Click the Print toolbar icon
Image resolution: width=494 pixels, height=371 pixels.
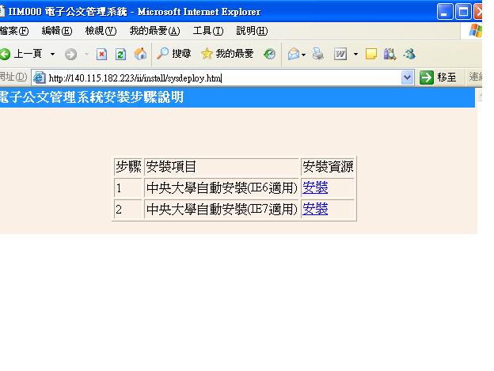pos(317,54)
